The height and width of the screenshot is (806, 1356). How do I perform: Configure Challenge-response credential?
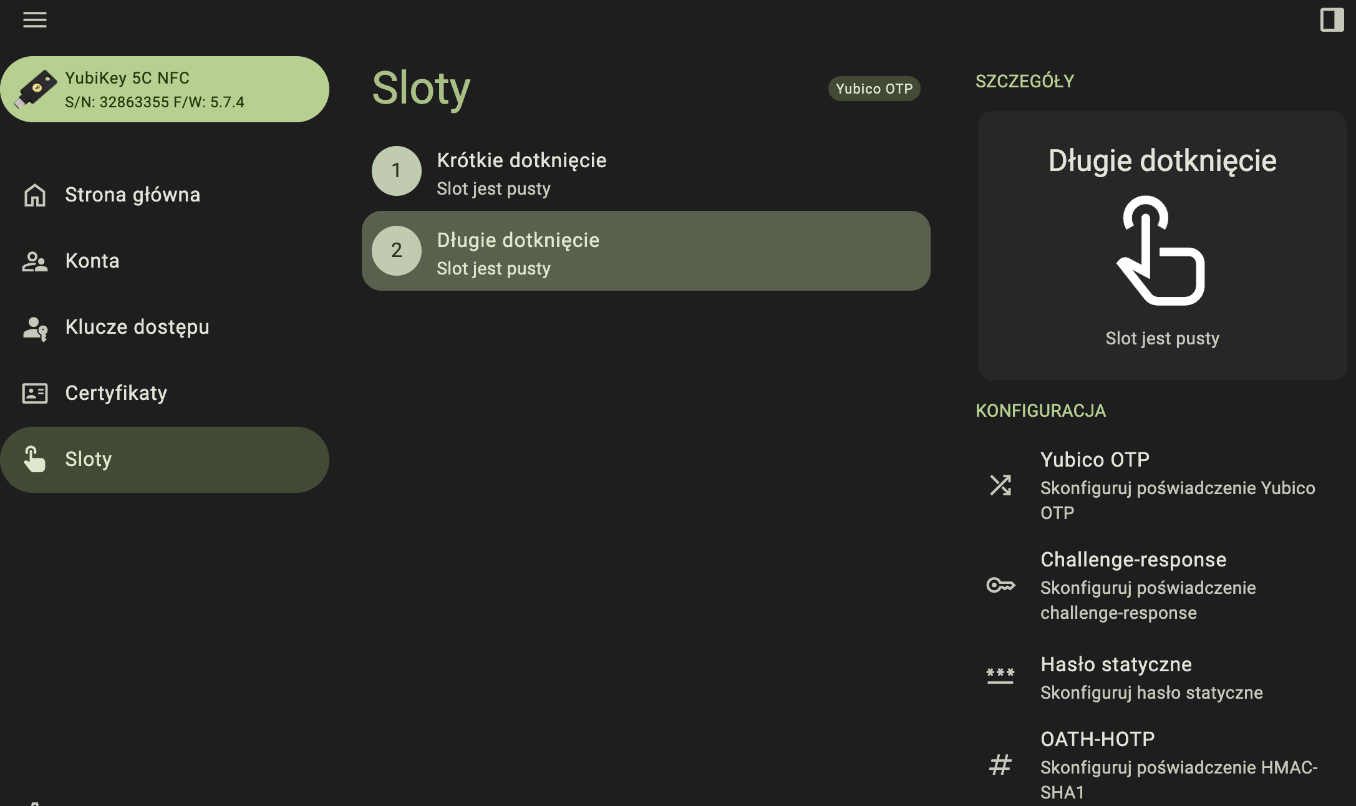point(1161,585)
